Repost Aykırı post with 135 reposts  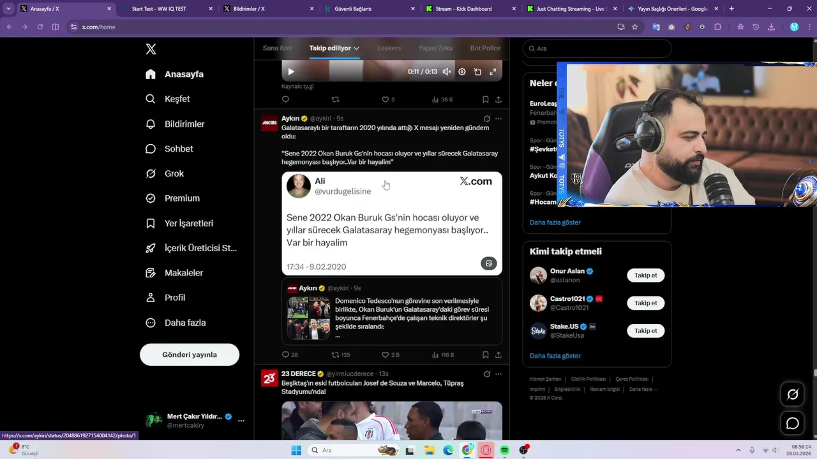pos(341,355)
